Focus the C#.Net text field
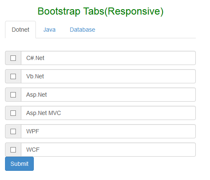Screen dimensions: 210x180 (108, 58)
